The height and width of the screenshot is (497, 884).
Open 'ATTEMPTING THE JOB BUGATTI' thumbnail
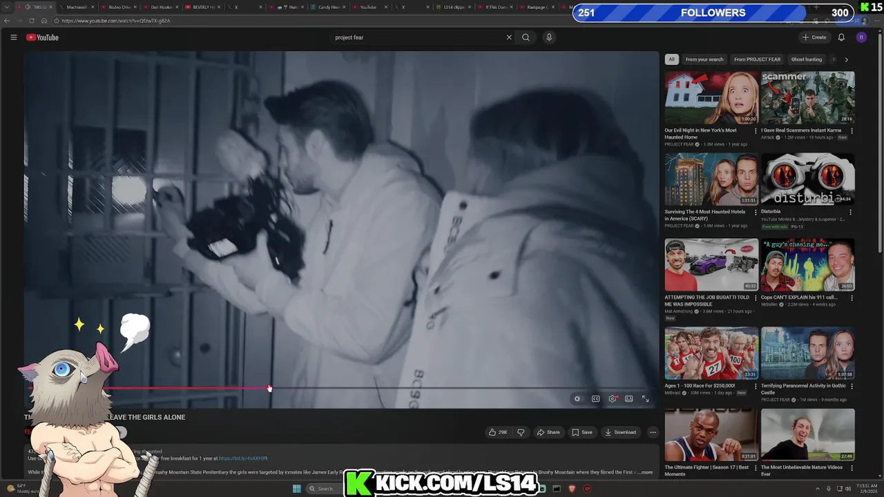[711, 264]
